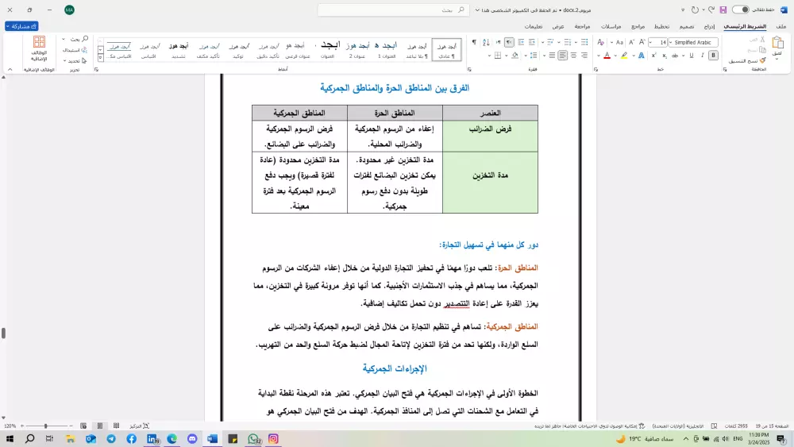Open borders dropdown arrow

click(x=489, y=56)
